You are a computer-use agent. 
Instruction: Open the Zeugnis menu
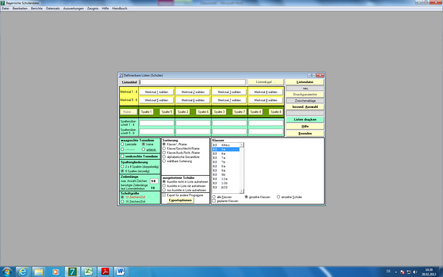(x=93, y=8)
